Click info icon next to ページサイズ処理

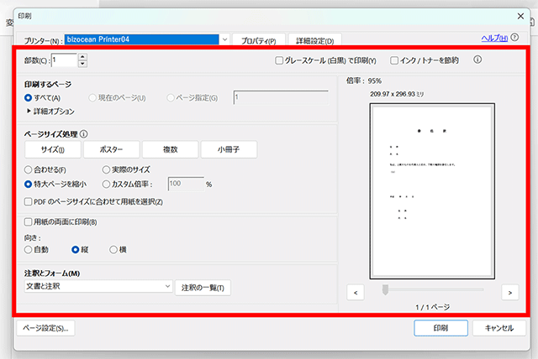(83, 134)
